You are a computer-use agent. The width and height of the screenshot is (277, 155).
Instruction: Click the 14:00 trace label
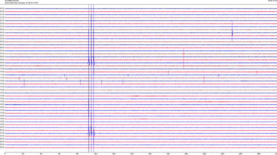[2, 93]
